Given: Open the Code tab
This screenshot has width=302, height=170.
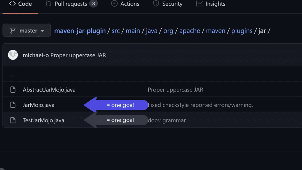Looking at the screenshot, I should click(21, 4).
